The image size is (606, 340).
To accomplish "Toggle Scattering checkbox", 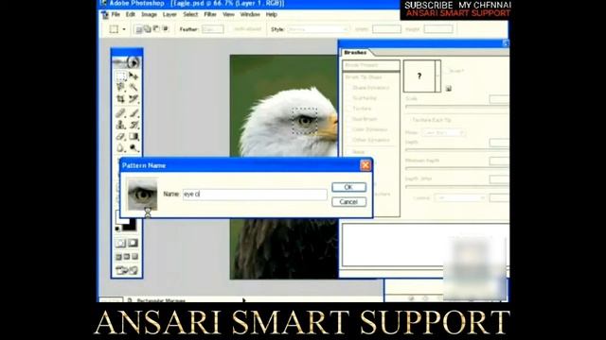I will pos(348,98).
